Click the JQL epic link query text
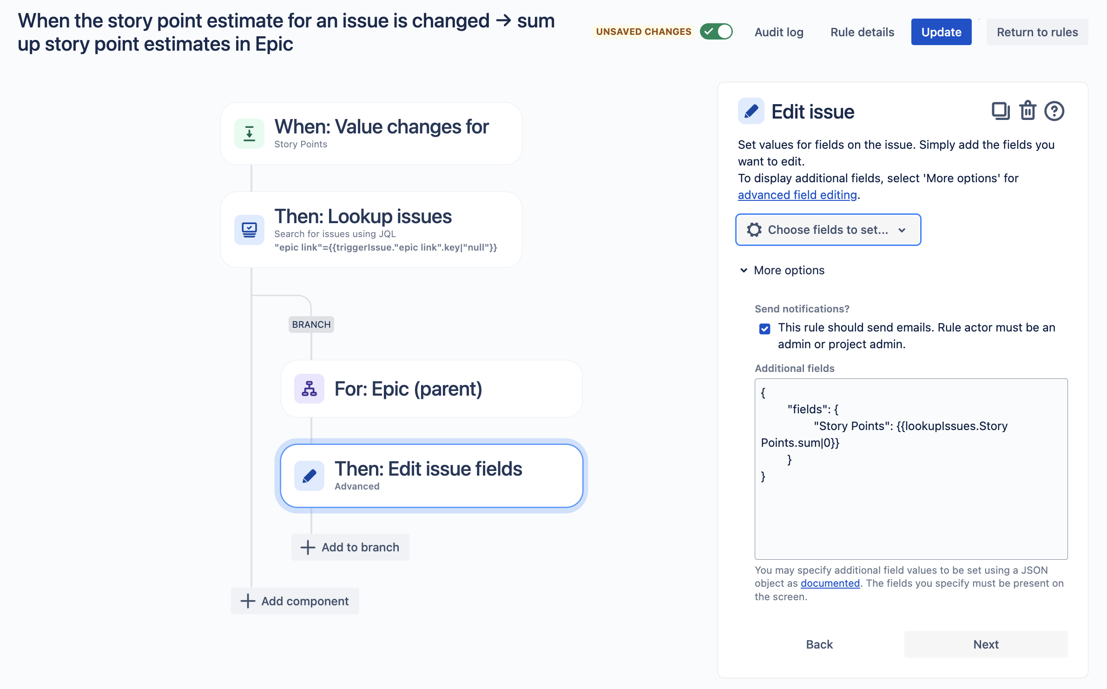1107x689 pixels. (386, 247)
